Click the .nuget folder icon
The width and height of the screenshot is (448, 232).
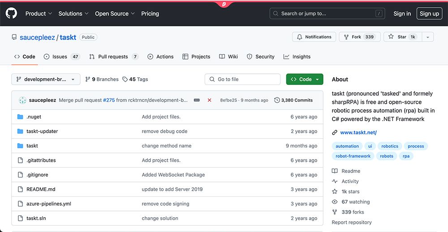(x=20, y=117)
